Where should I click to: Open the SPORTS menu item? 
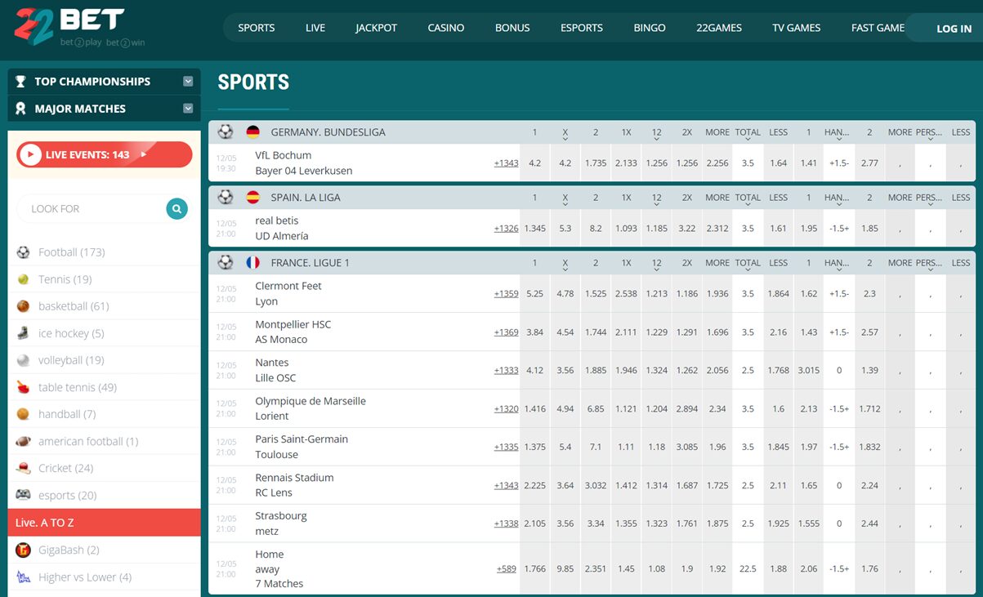point(257,28)
